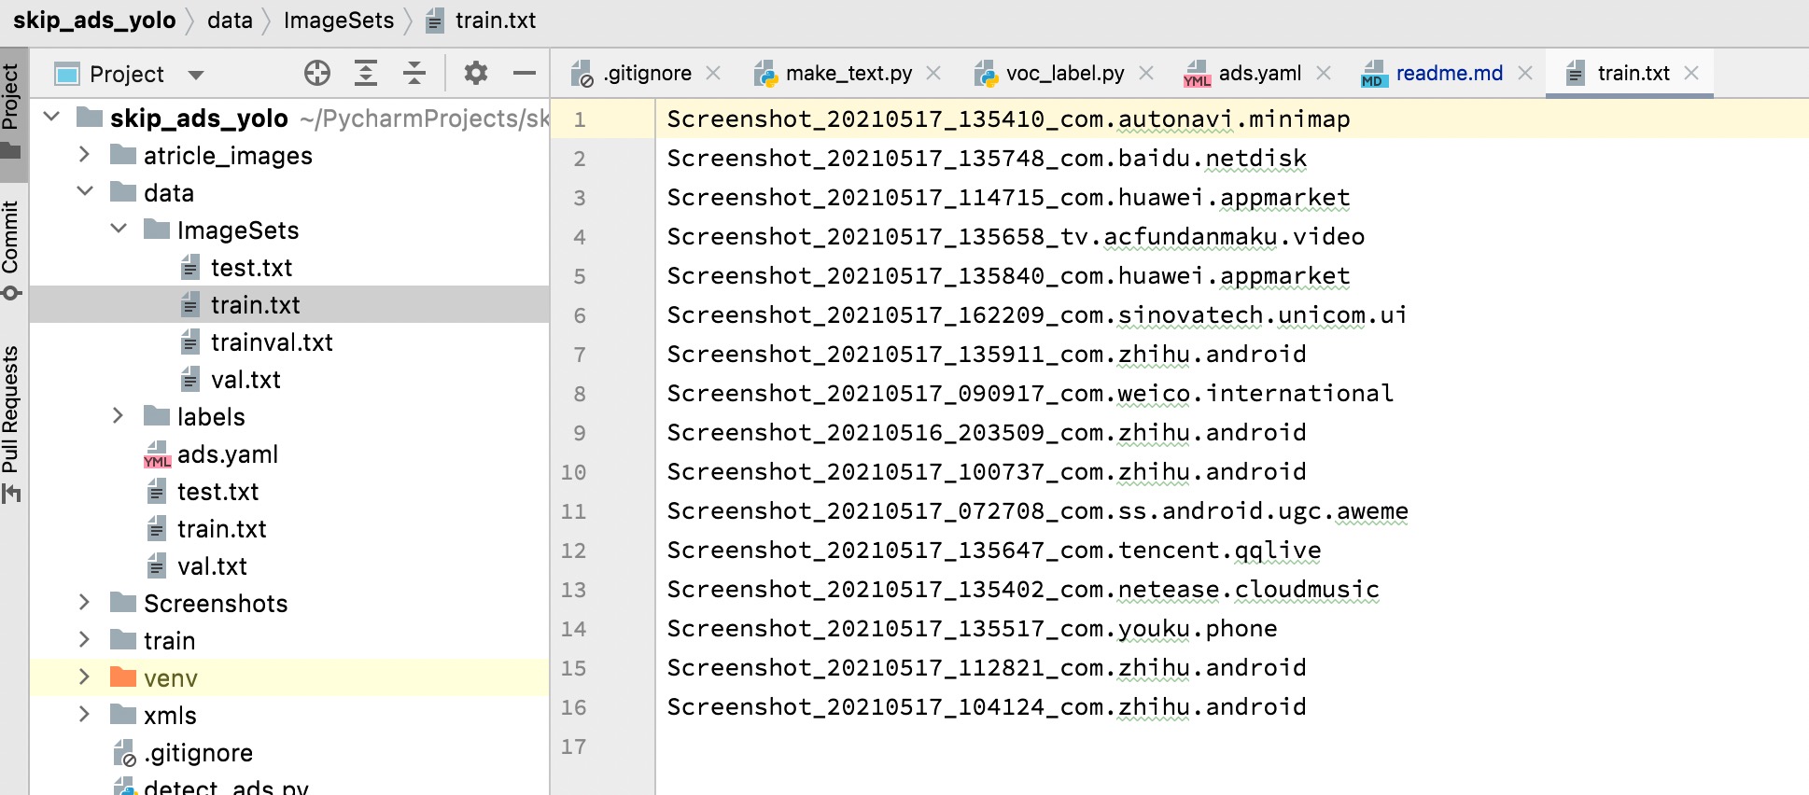
Task: Click line number 6 in the gutter
Action: click(580, 315)
